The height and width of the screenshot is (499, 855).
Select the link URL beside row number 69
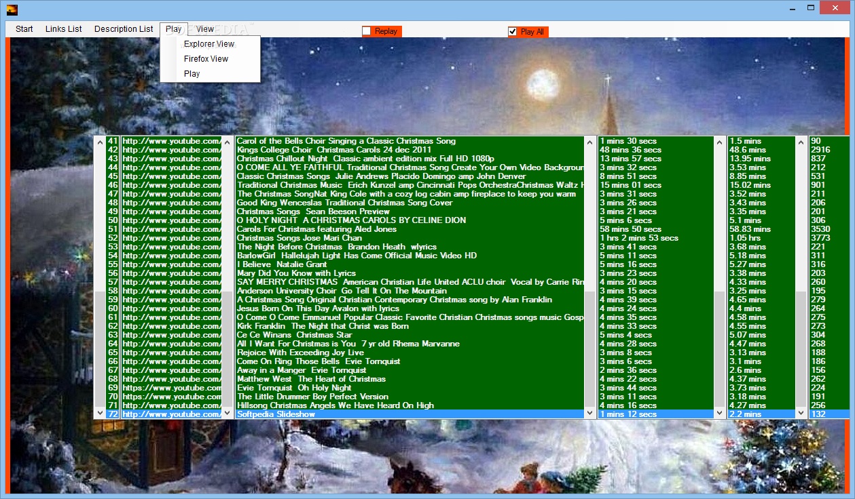click(172, 388)
